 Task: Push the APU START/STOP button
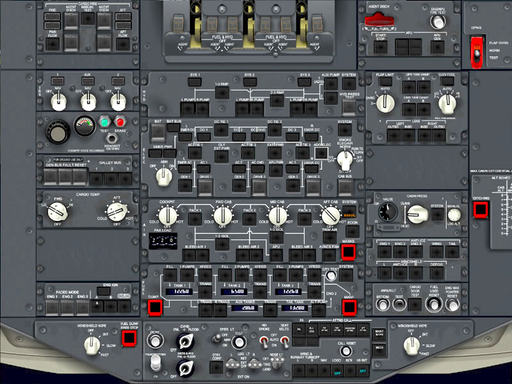pyautogui.click(x=381, y=47)
